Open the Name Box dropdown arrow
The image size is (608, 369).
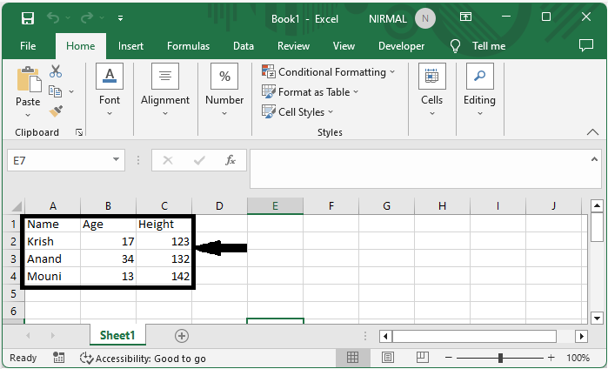tap(117, 160)
